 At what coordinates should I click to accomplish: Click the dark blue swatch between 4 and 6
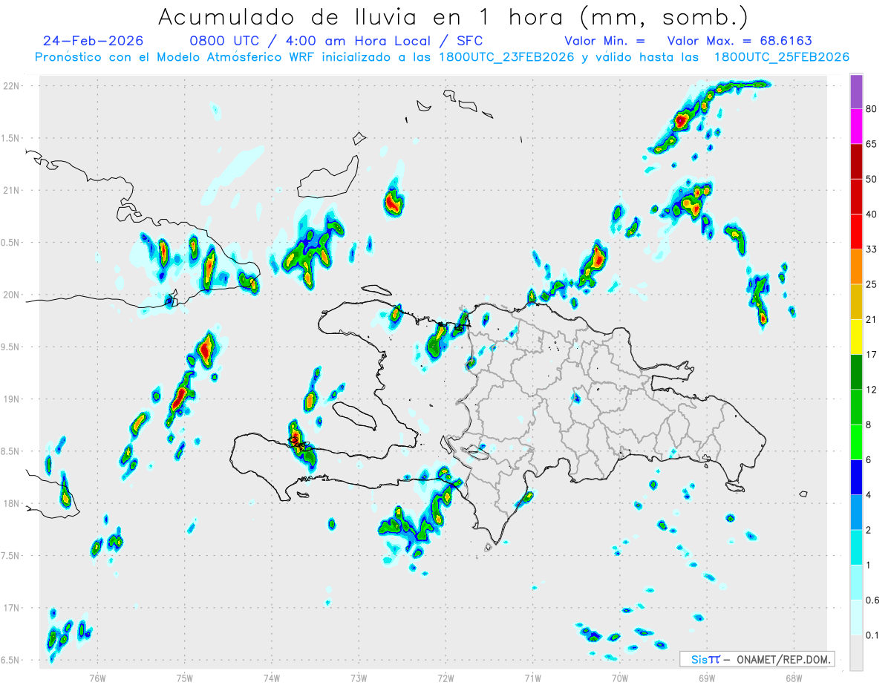856,476
